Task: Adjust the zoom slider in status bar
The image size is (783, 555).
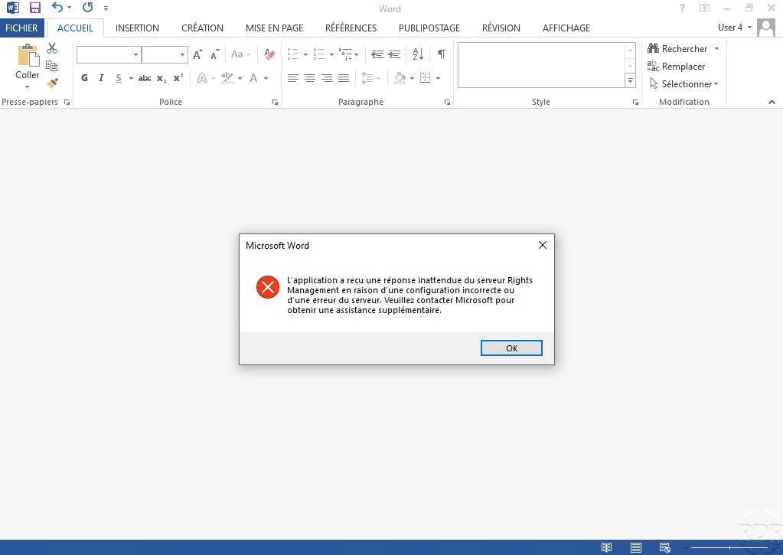Action: pyautogui.click(x=729, y=547)
